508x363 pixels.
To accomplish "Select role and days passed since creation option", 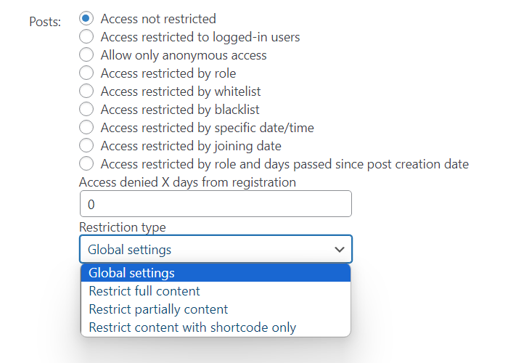I will coord(86,163).
